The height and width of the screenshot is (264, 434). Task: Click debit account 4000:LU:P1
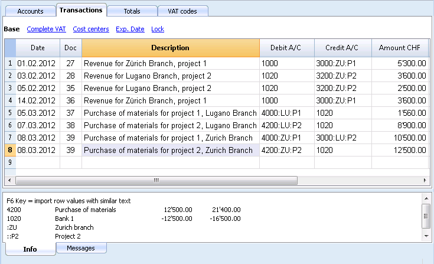click(287, 113)
